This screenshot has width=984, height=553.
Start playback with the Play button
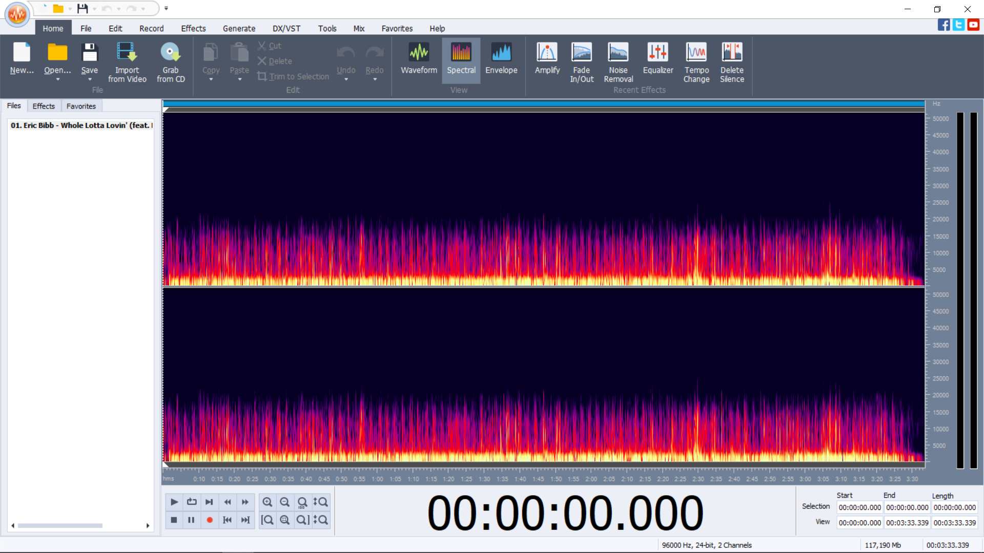174,502
